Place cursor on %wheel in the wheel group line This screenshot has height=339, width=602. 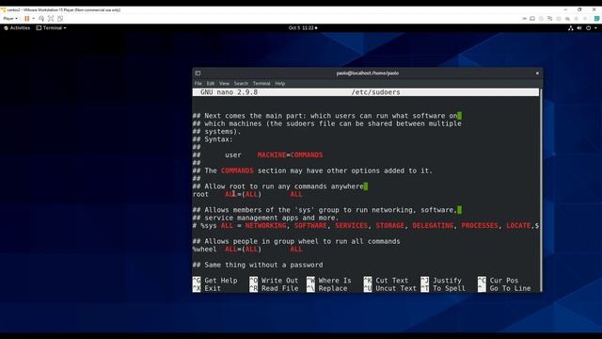pyautogui.click(x=205, y=250)
